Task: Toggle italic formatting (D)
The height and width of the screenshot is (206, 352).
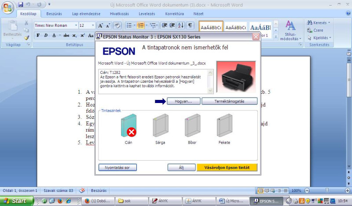Action: point(46,35)
